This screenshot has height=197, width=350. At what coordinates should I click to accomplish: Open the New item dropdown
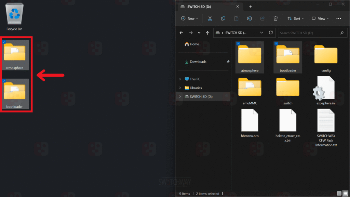(x=189, y=18)
